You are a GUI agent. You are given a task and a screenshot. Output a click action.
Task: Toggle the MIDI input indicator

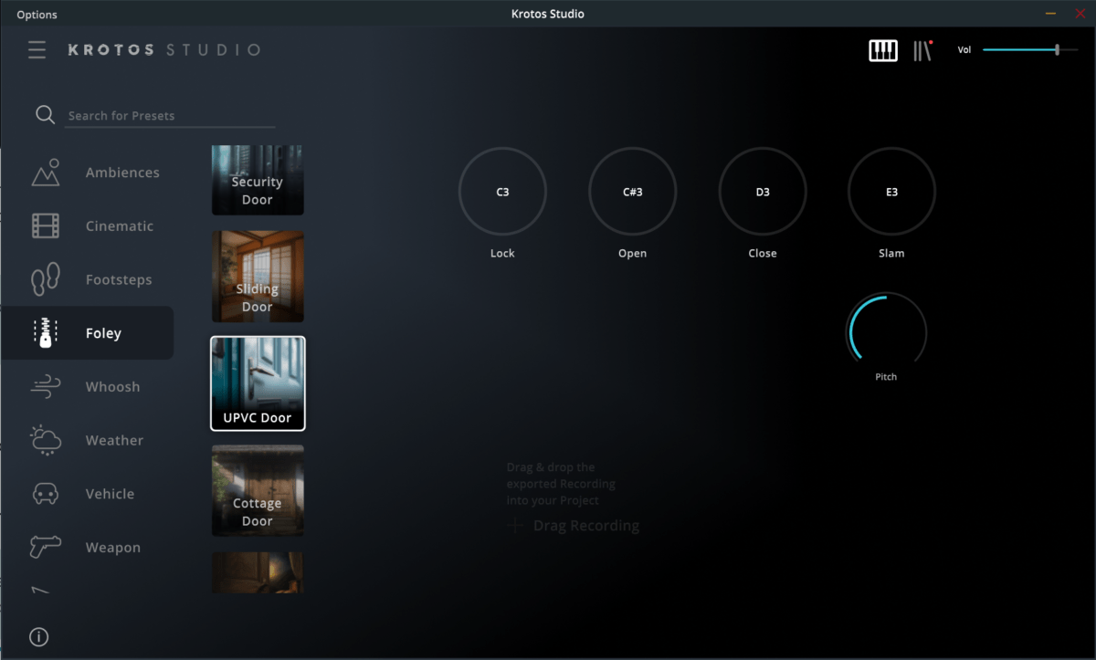click(x=922, y=50)
